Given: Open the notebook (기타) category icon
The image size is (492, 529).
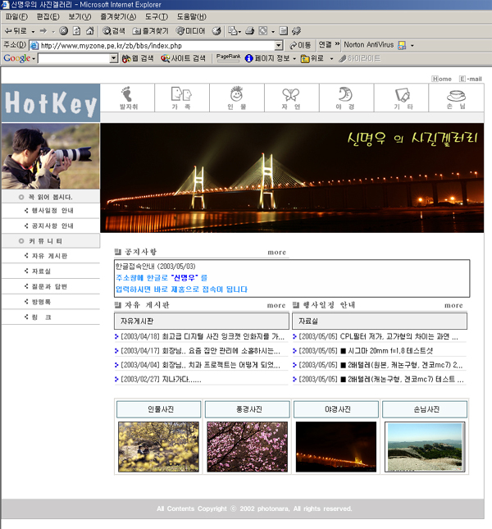Looking at the screenshot, I should click(x=403, y=96).
